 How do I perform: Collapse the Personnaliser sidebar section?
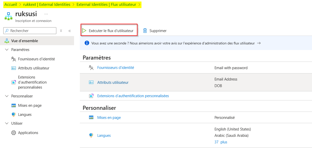pos(7,96)
